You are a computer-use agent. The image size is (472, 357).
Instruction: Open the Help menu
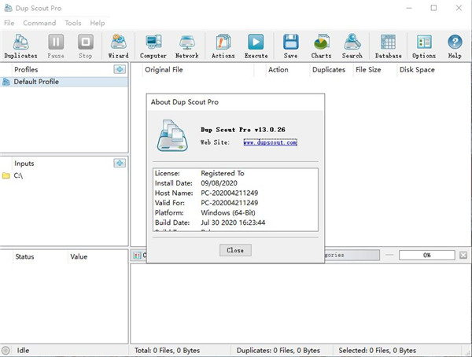pos(98,23)
